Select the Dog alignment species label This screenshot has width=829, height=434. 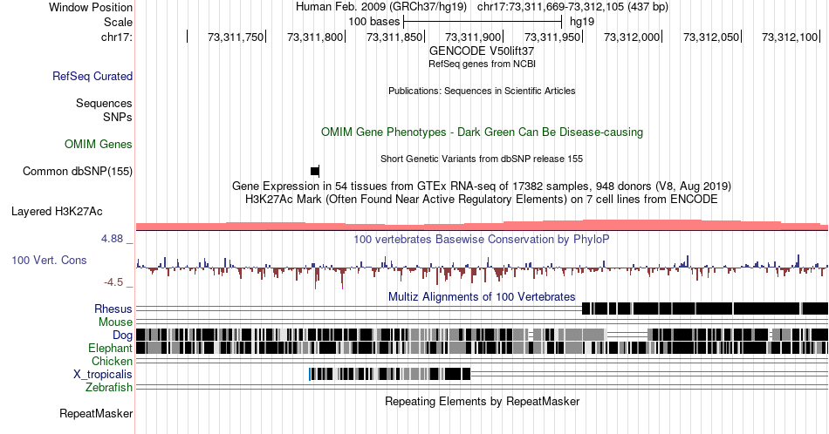pos(122,335)
